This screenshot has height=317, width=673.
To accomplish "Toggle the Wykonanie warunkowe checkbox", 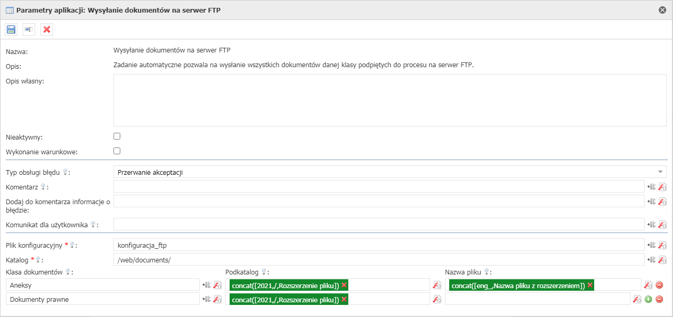I will (x=117, y=151).
